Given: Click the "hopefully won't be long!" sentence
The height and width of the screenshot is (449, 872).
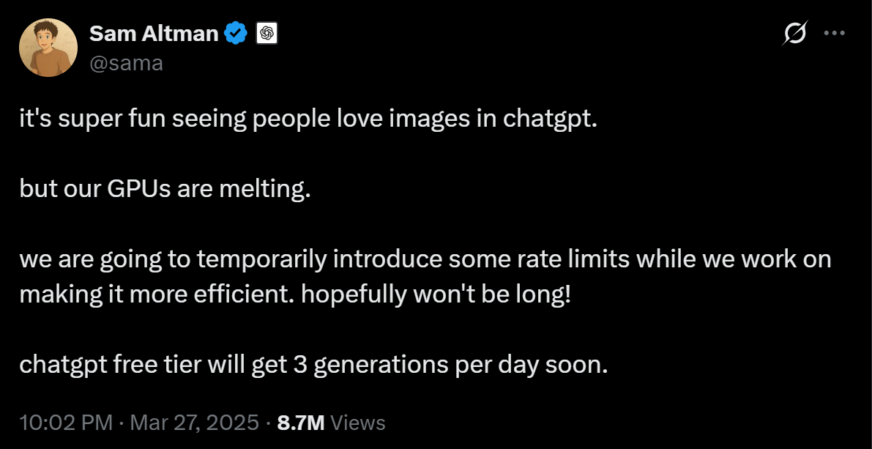Looking at the screenshot, I should click(x=435, y=294).
